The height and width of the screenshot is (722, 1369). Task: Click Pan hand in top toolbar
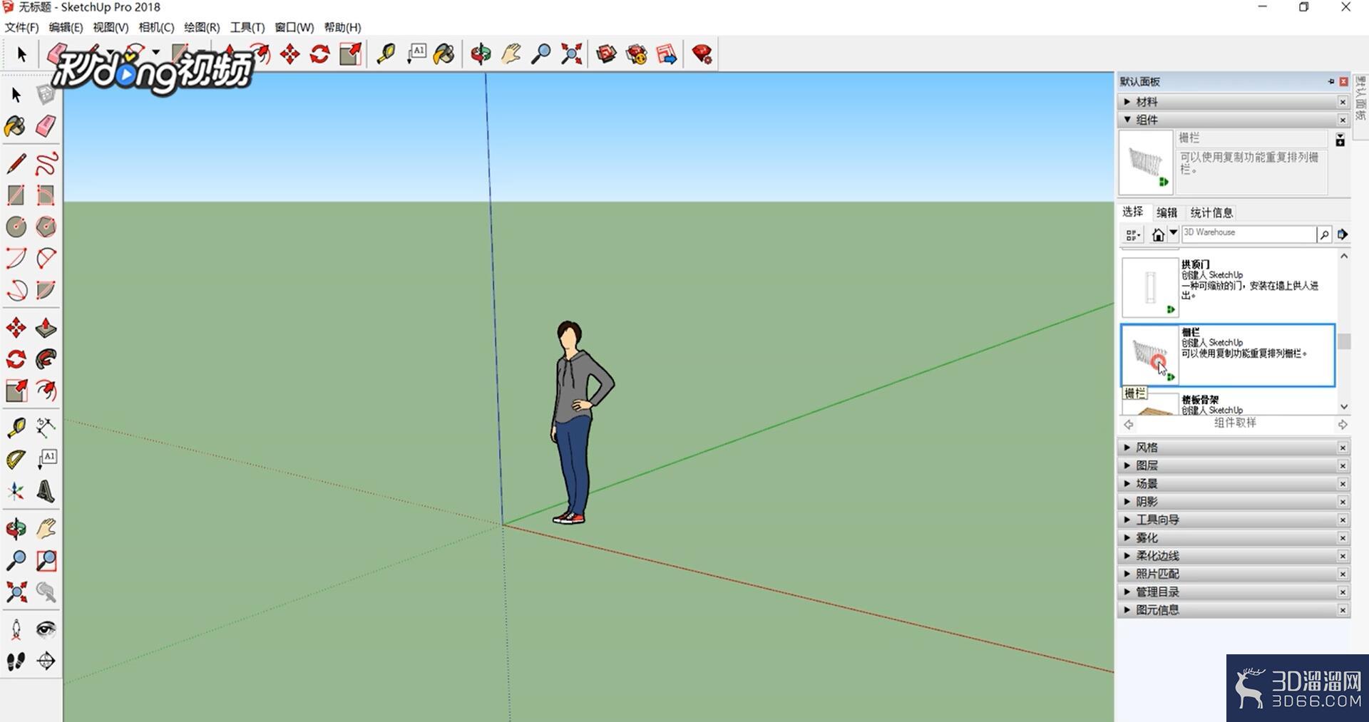(511, 54)
